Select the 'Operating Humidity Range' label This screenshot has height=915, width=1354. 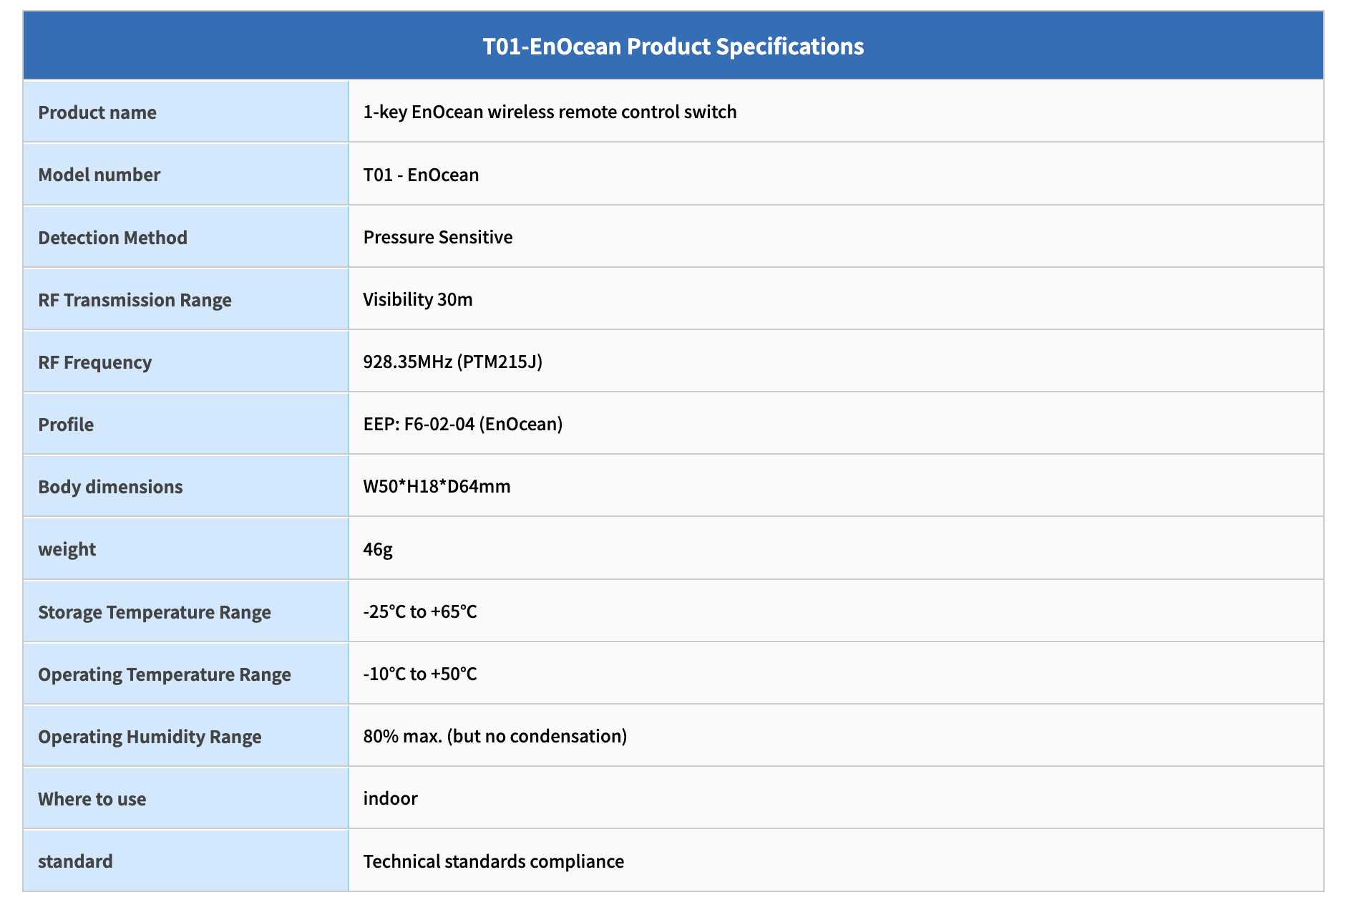coord(150,737)
